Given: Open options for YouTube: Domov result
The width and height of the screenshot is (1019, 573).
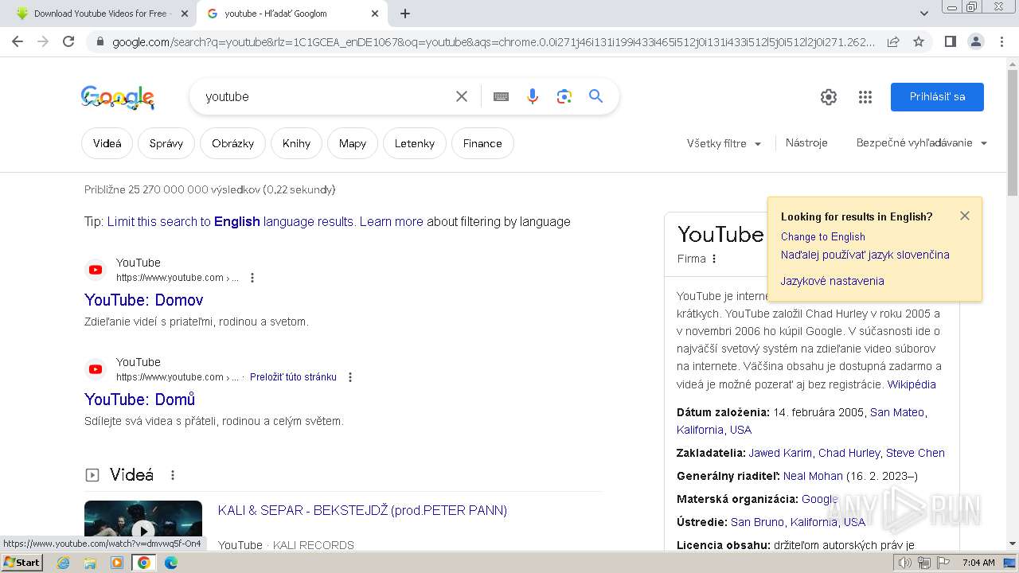Looking at the screenshot, I should pyautogui.click(x=252, y=278).
